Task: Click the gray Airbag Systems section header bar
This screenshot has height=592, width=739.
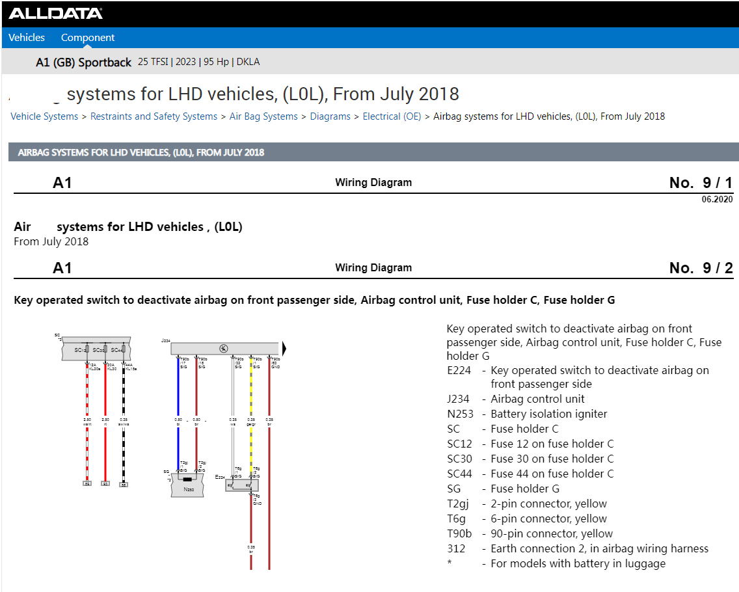Action: pos(373,152)
